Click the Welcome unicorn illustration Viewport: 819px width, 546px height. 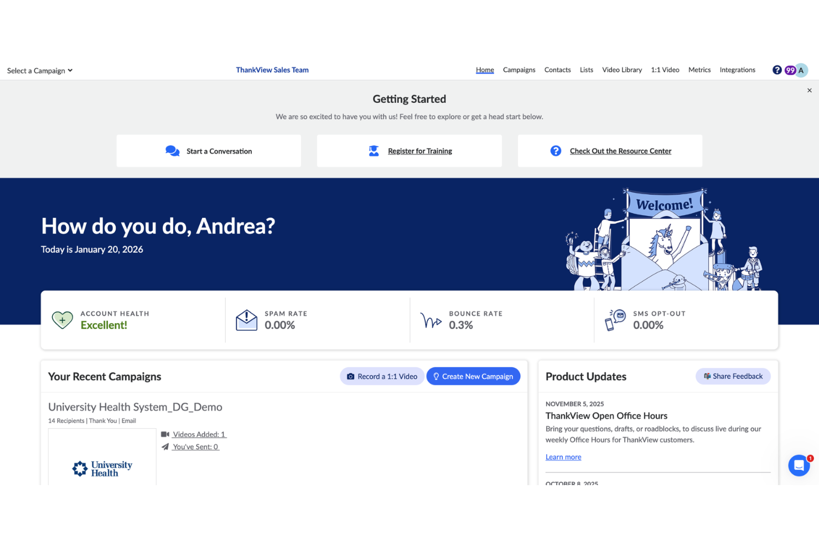pyautogui.click(x=664, y=239)
